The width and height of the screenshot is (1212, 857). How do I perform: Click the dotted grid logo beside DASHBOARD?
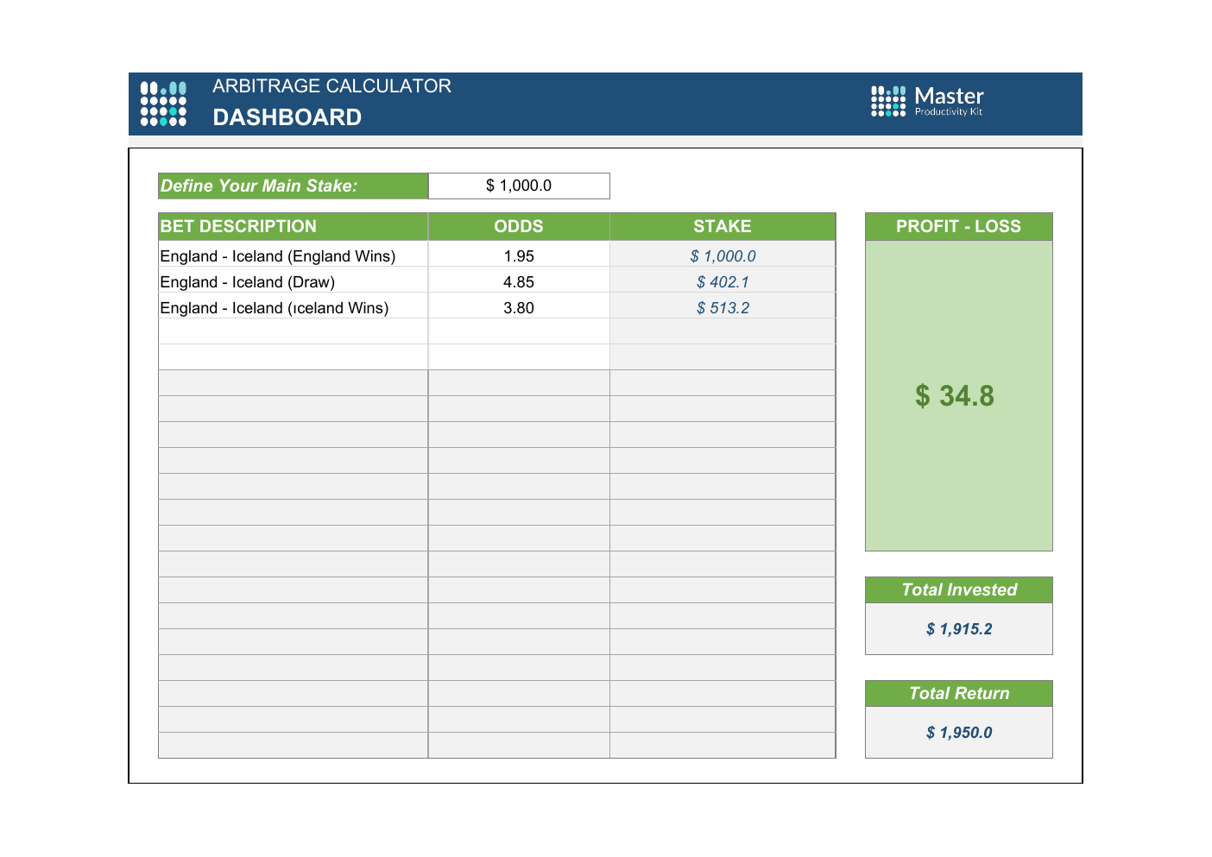coord(163,104)
